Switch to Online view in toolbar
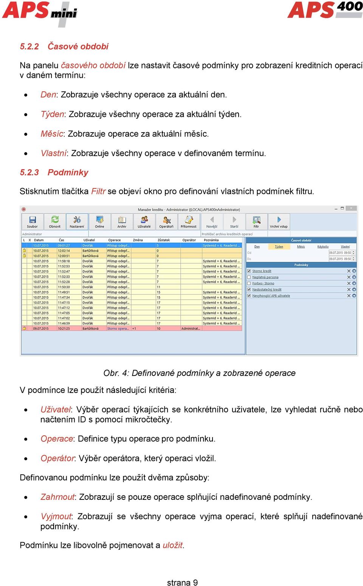 pos(99,222)
